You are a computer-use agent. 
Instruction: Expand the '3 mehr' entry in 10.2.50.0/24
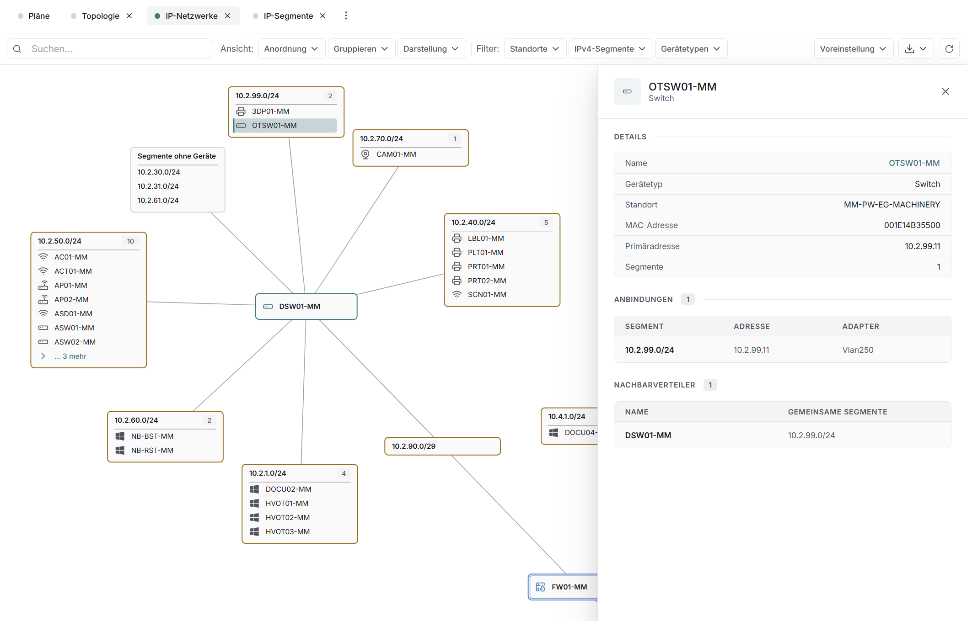click(70, 356)
